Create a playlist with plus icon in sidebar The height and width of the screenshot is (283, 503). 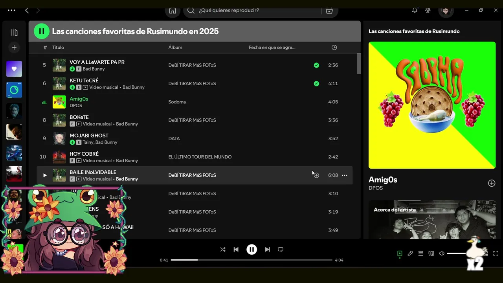click(14, 48)
